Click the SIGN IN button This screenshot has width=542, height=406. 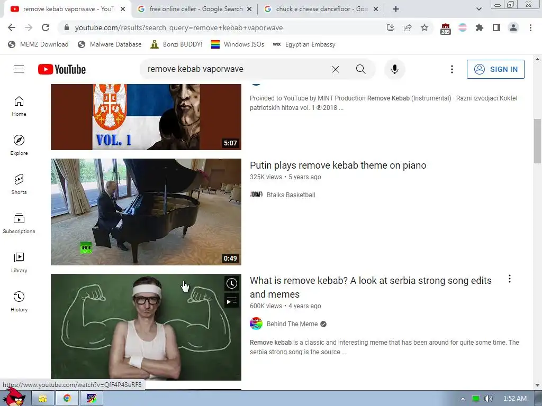pos(495,69)
